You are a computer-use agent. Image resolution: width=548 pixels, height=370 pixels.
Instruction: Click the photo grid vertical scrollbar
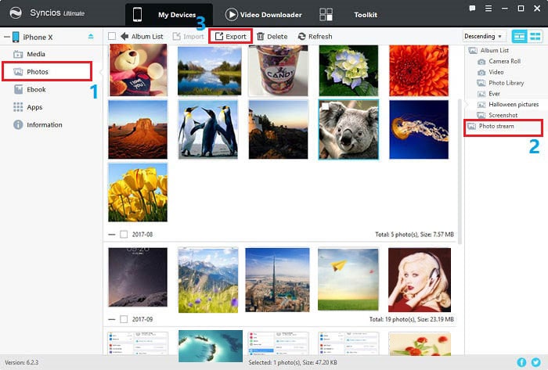pos(460,171)
